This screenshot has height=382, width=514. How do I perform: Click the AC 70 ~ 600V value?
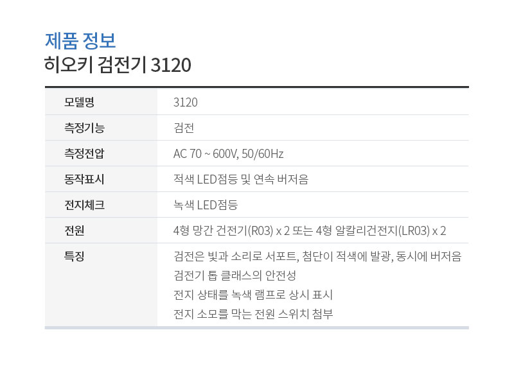[x=229, y=153]
